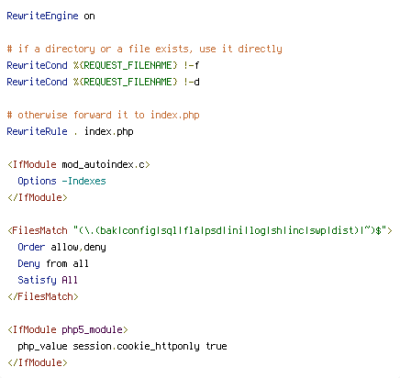Click the Options keyword
This screenshot has width=400, height=378.
[x=37, y=181]
